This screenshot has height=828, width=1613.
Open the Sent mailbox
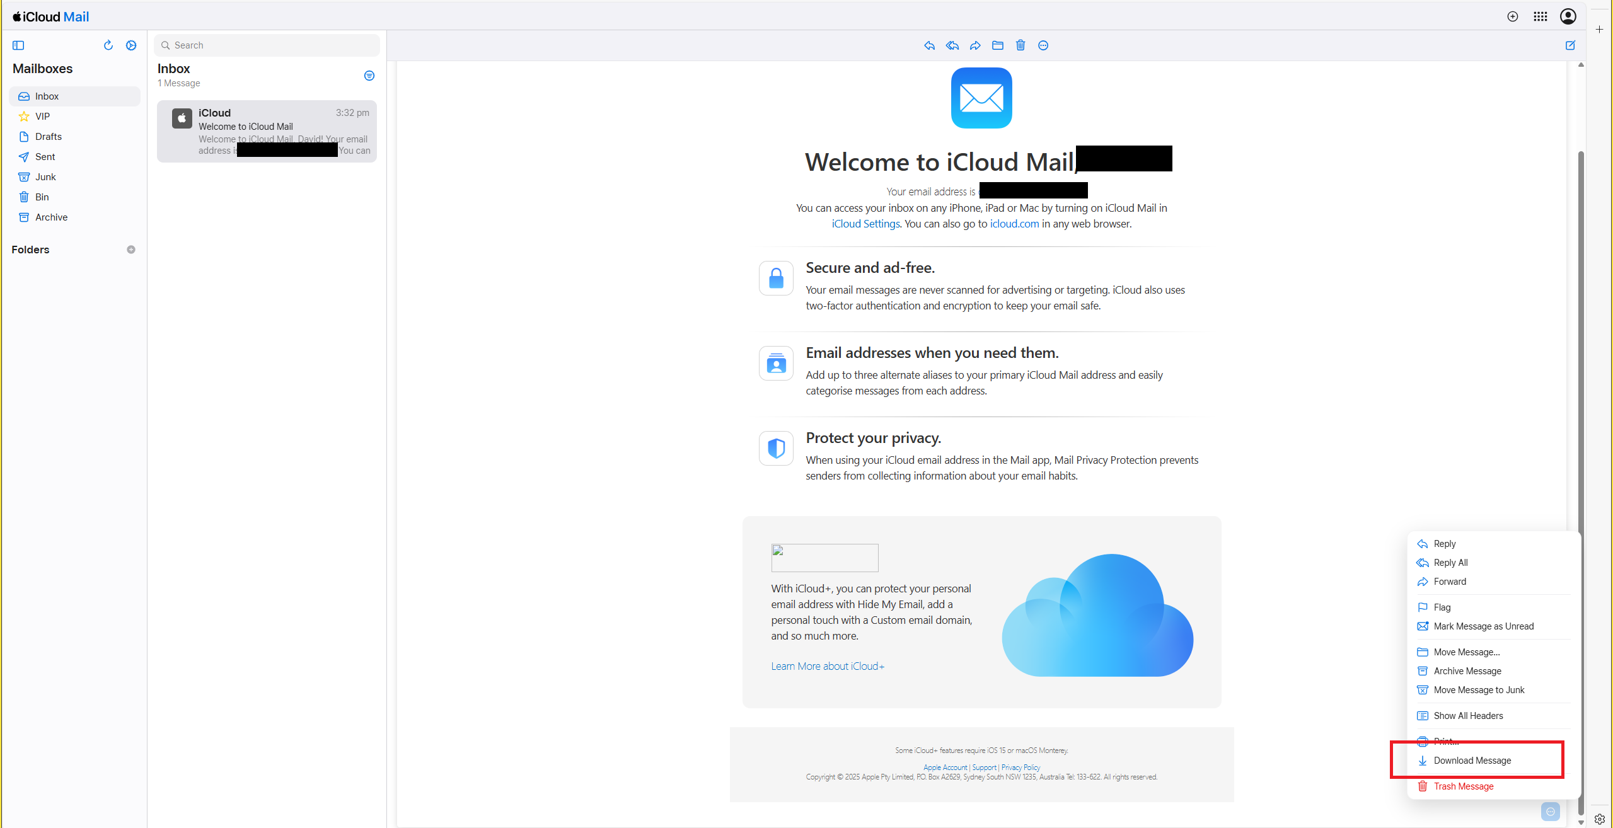74,157
